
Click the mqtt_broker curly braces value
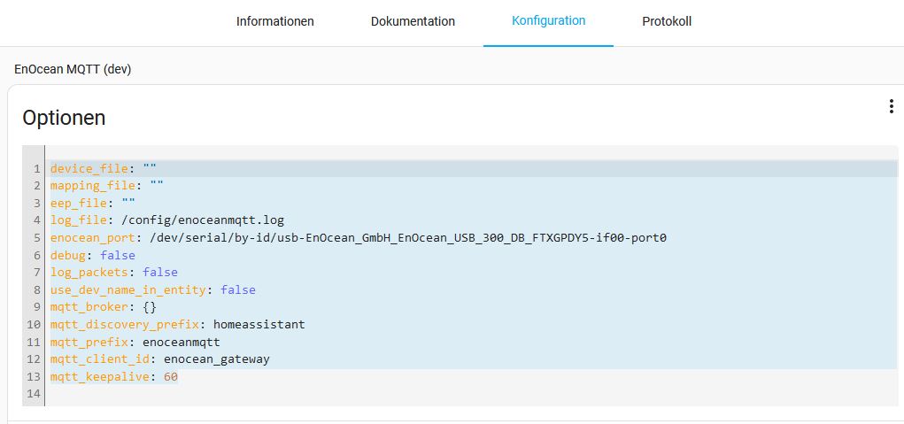pyautogui.click(x=150, y=307)
